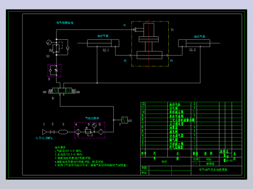The image size is (253, 189).
Task: Click the "12.1" cylinder label
Action: pos(106,50)
